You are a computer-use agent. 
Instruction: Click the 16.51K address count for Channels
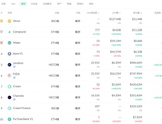(x=95, y=95)
